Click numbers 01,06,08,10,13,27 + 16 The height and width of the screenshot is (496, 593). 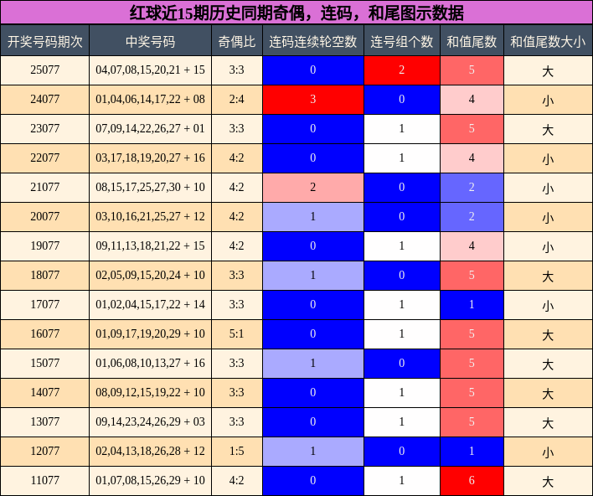150,364
